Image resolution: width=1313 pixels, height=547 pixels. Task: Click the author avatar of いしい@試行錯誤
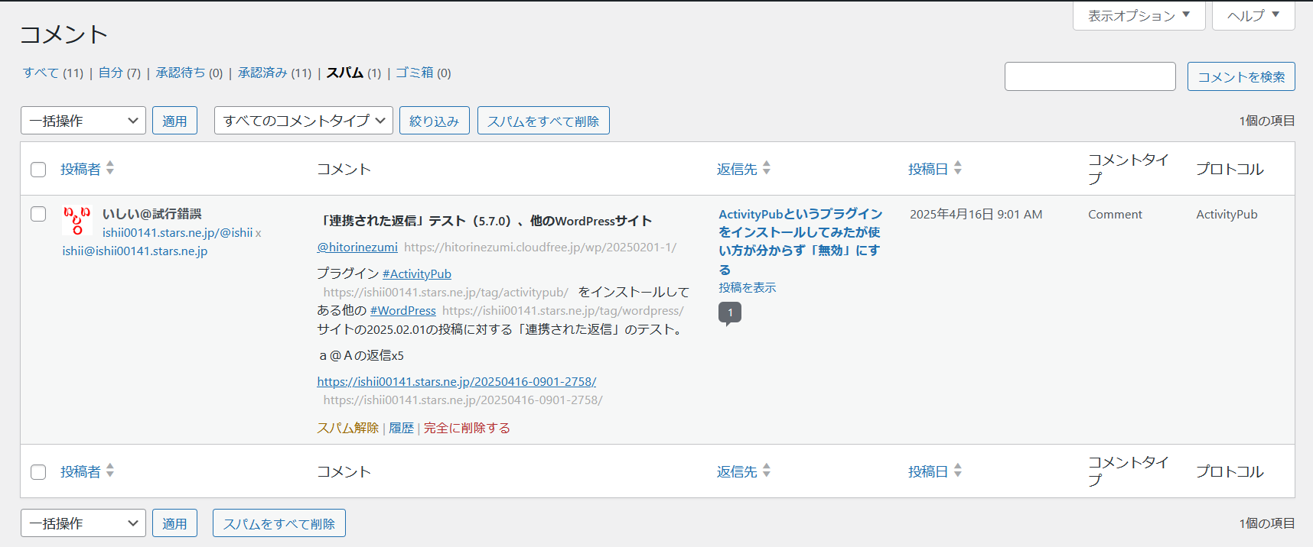click(x=77, y=221)
